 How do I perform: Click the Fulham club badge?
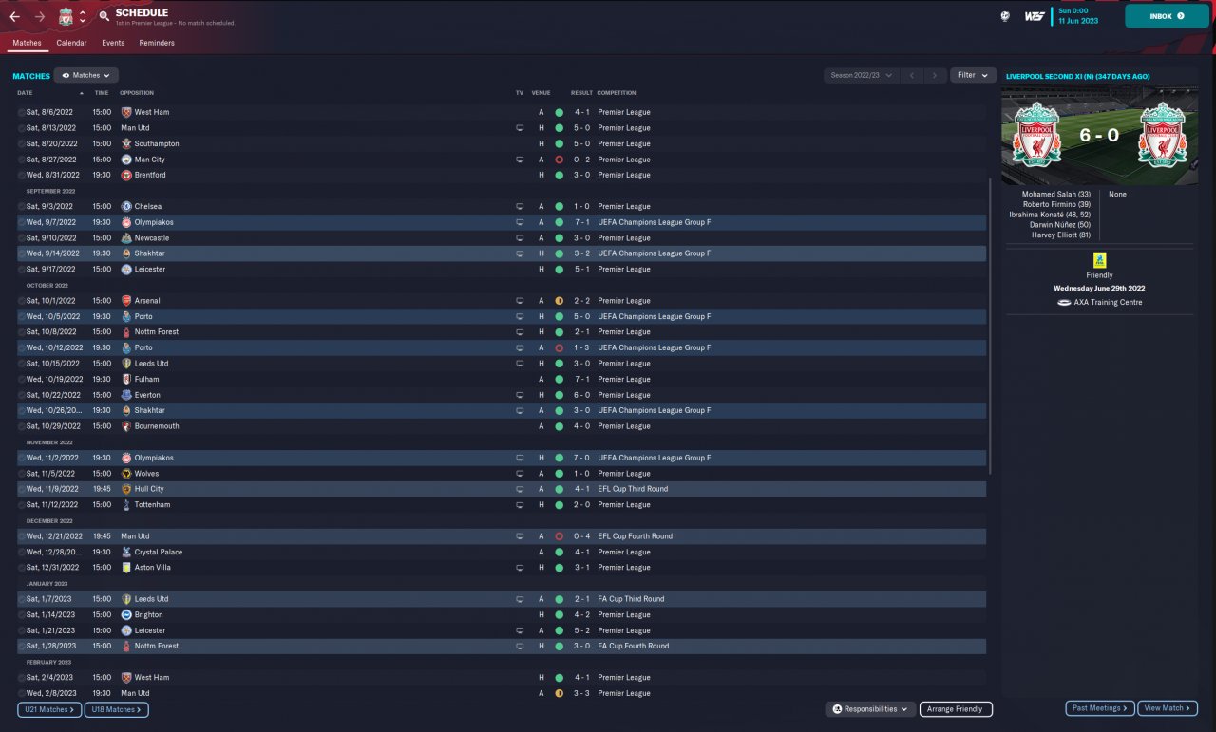coord(126,379)
